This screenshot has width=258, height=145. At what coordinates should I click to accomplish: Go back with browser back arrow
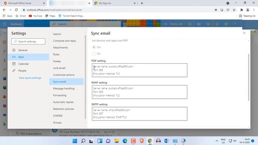coord(4,10)
